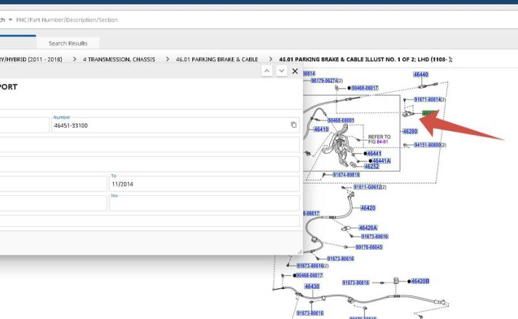Go to next part with down arrow
The image size is (518, 319).
point(281,71)
